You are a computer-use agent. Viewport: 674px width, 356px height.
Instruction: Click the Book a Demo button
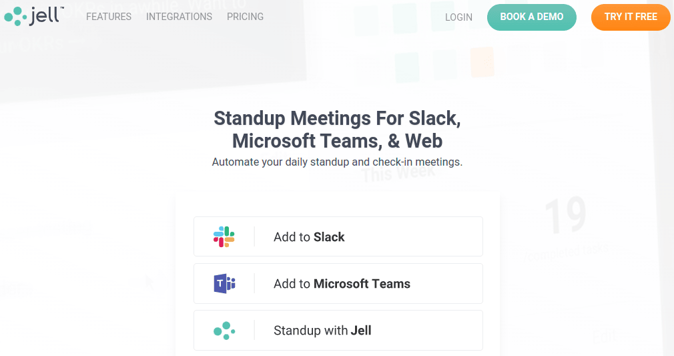tap(532, 17)
